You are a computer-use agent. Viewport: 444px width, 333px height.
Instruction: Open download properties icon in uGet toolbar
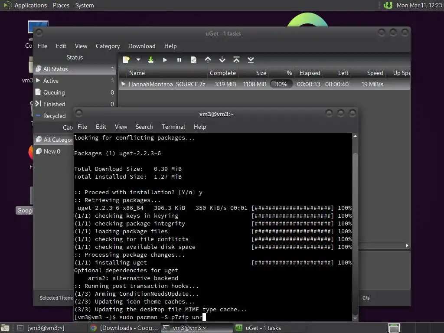194,60
